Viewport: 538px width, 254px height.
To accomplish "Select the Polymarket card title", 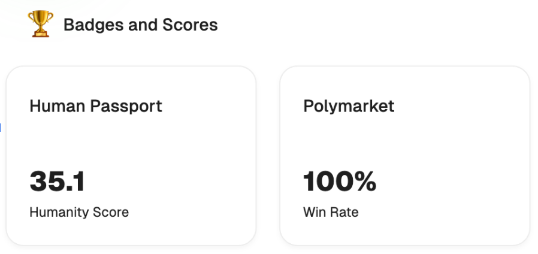I will coord(349,107).
